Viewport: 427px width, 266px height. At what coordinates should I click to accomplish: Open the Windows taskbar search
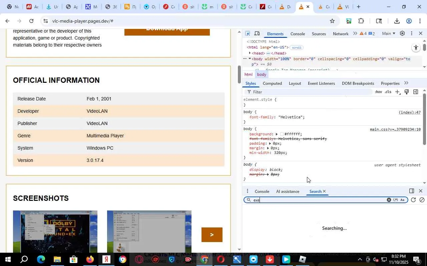[x=24, y=259]
